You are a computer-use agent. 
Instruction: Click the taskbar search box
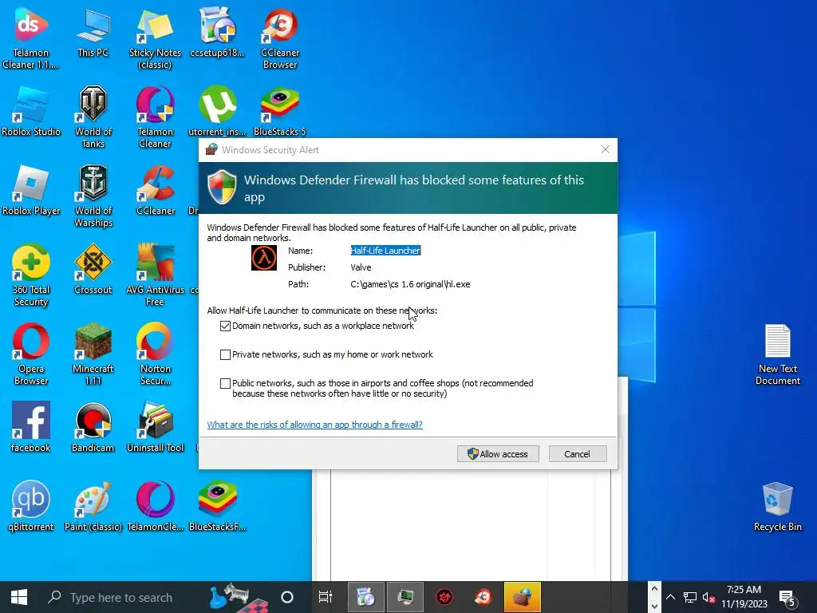pos(121,597)
